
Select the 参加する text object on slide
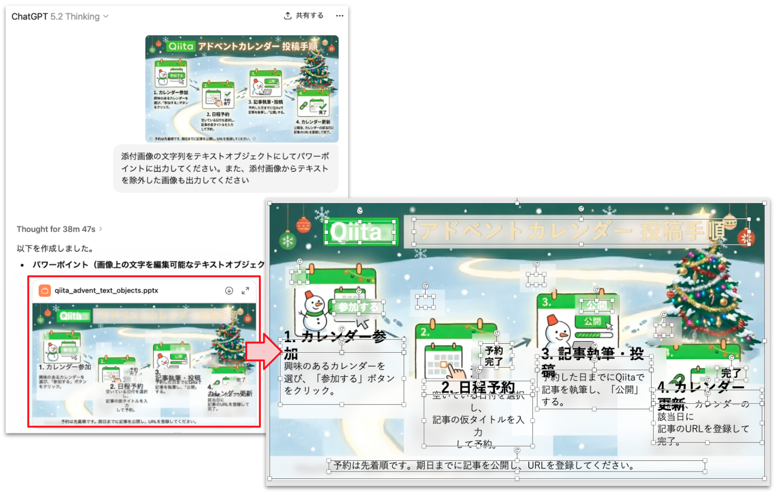tap(358, 307)
